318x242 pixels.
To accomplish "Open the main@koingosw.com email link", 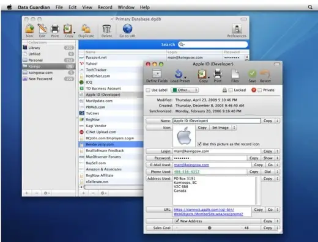I will 191,165.
